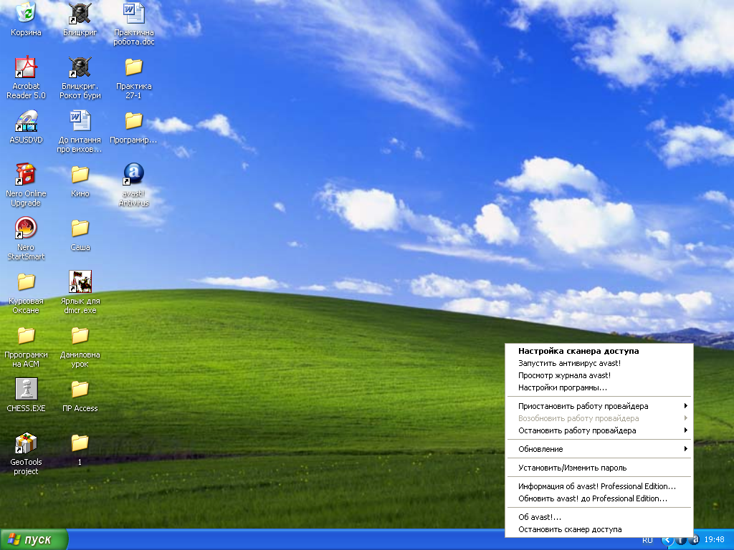Click the 19:48 taskbar clock
The image size is (734, 550).
point(715,540)
